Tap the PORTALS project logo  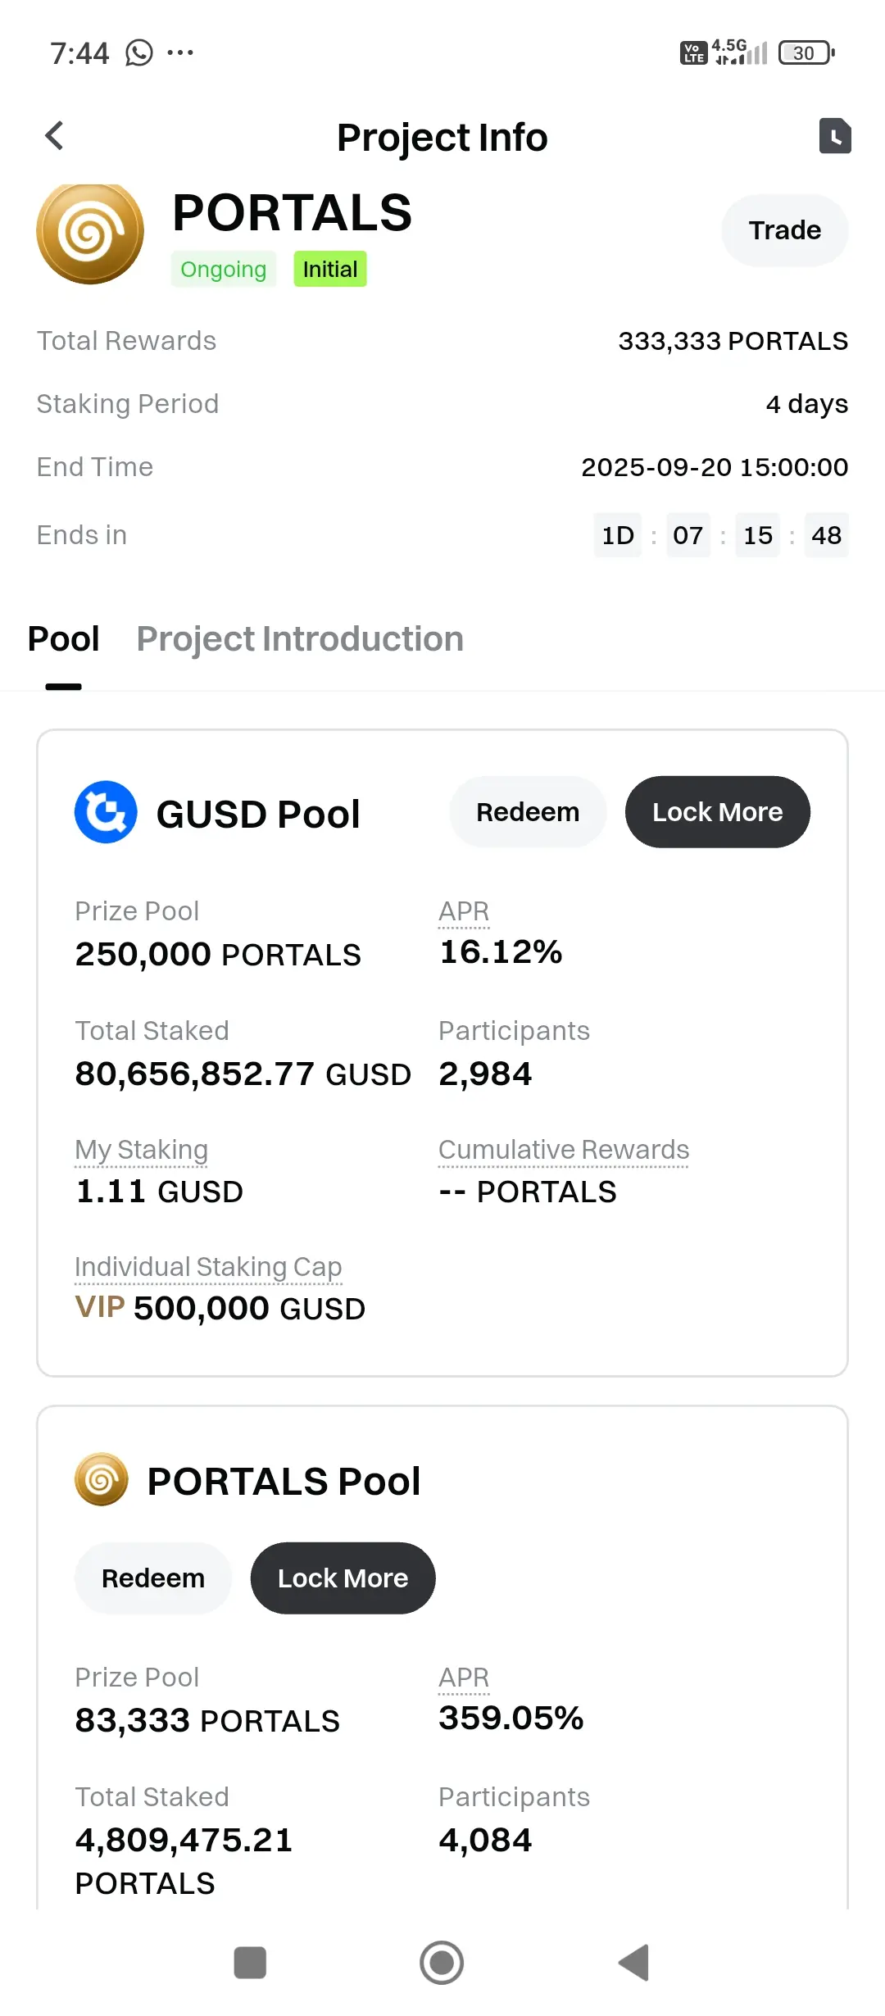coord(90,234)
